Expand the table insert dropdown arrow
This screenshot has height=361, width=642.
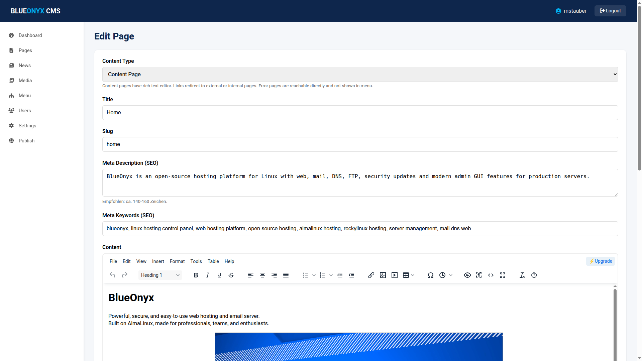click(x=413, y=275)
